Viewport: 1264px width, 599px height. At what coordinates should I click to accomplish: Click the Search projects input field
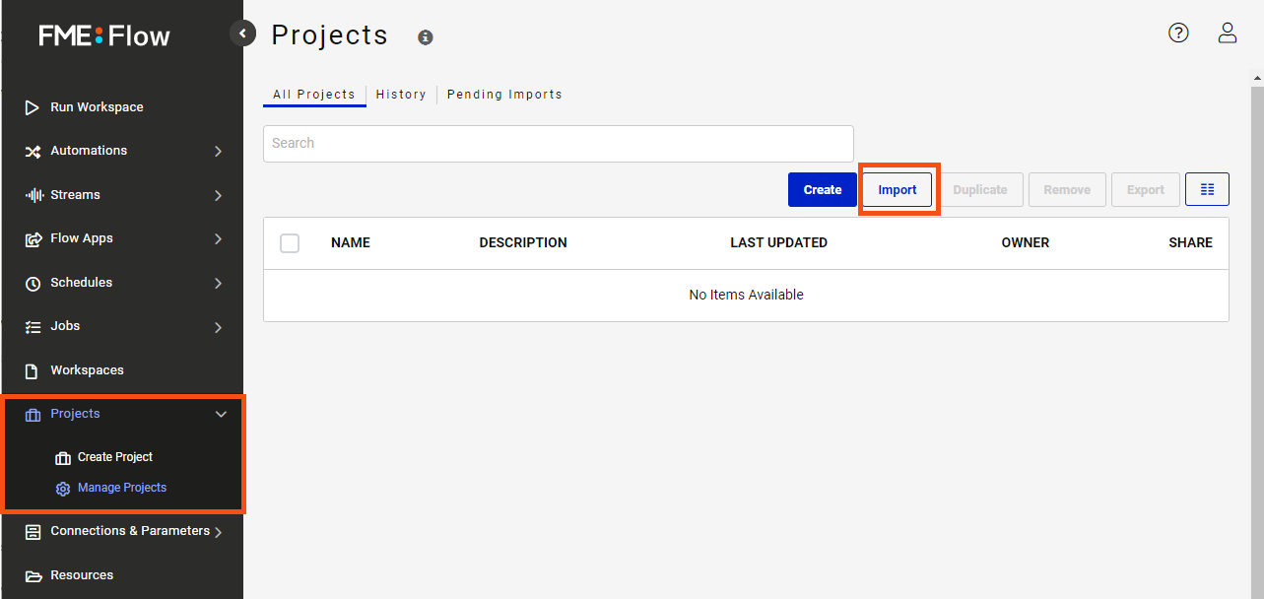(x=558, y=143)
